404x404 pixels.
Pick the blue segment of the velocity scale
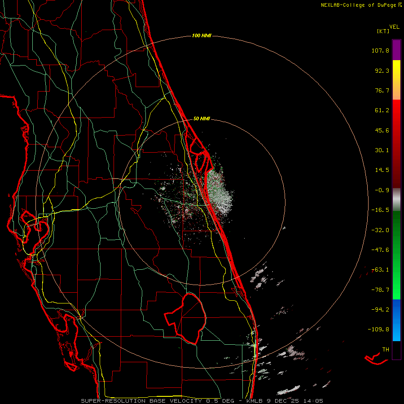coord(396,320)
